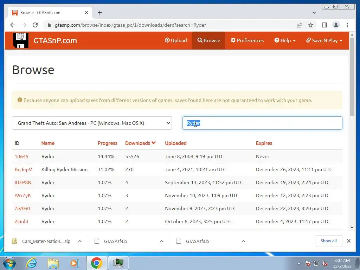360x270 pixels.
Task: Click the browser forward arrow
Action: (x=24, y=25)
